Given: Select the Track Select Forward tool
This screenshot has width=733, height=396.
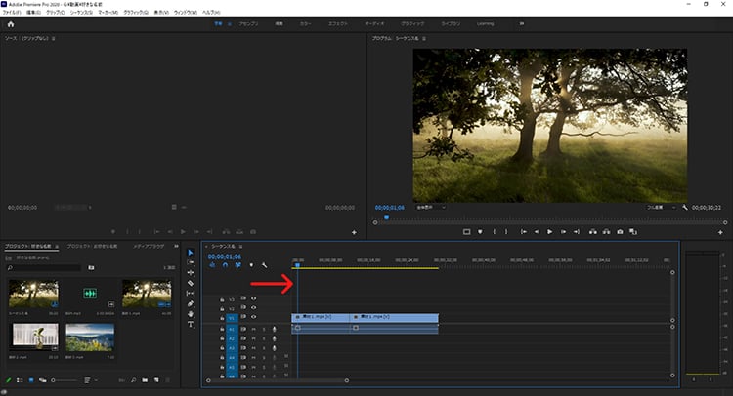Looking at the screenshot, I should [x=191, y=262].
